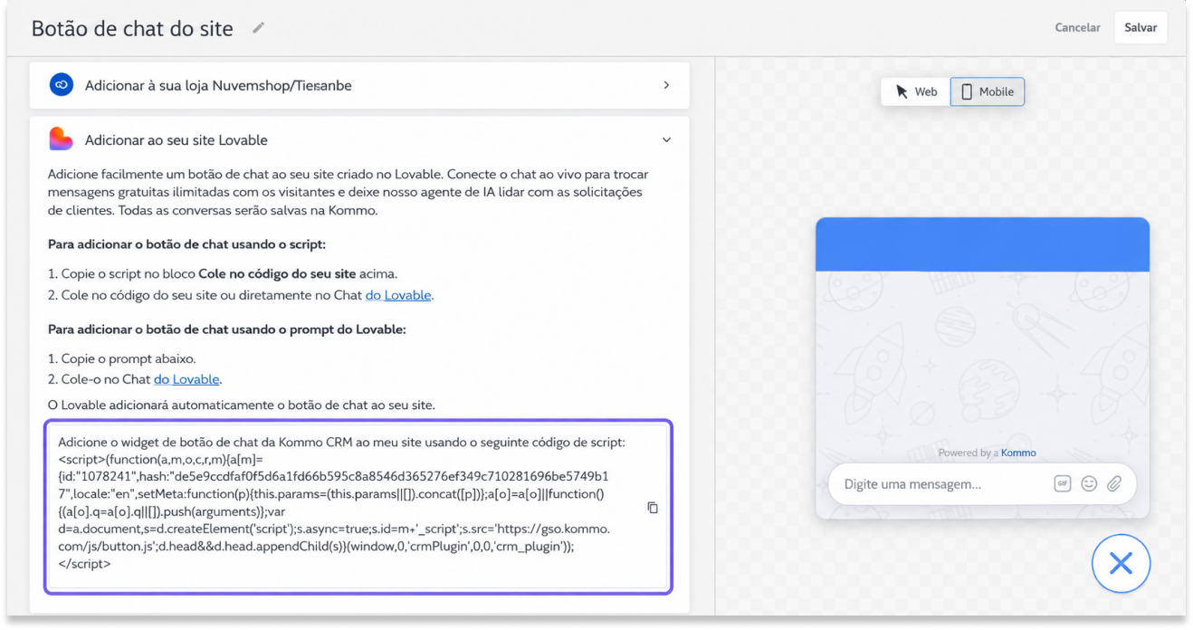The width and height of the screenshot is (1193, 630).
Task: Click the Cancelar button
Action: (x=1077, y=27)
